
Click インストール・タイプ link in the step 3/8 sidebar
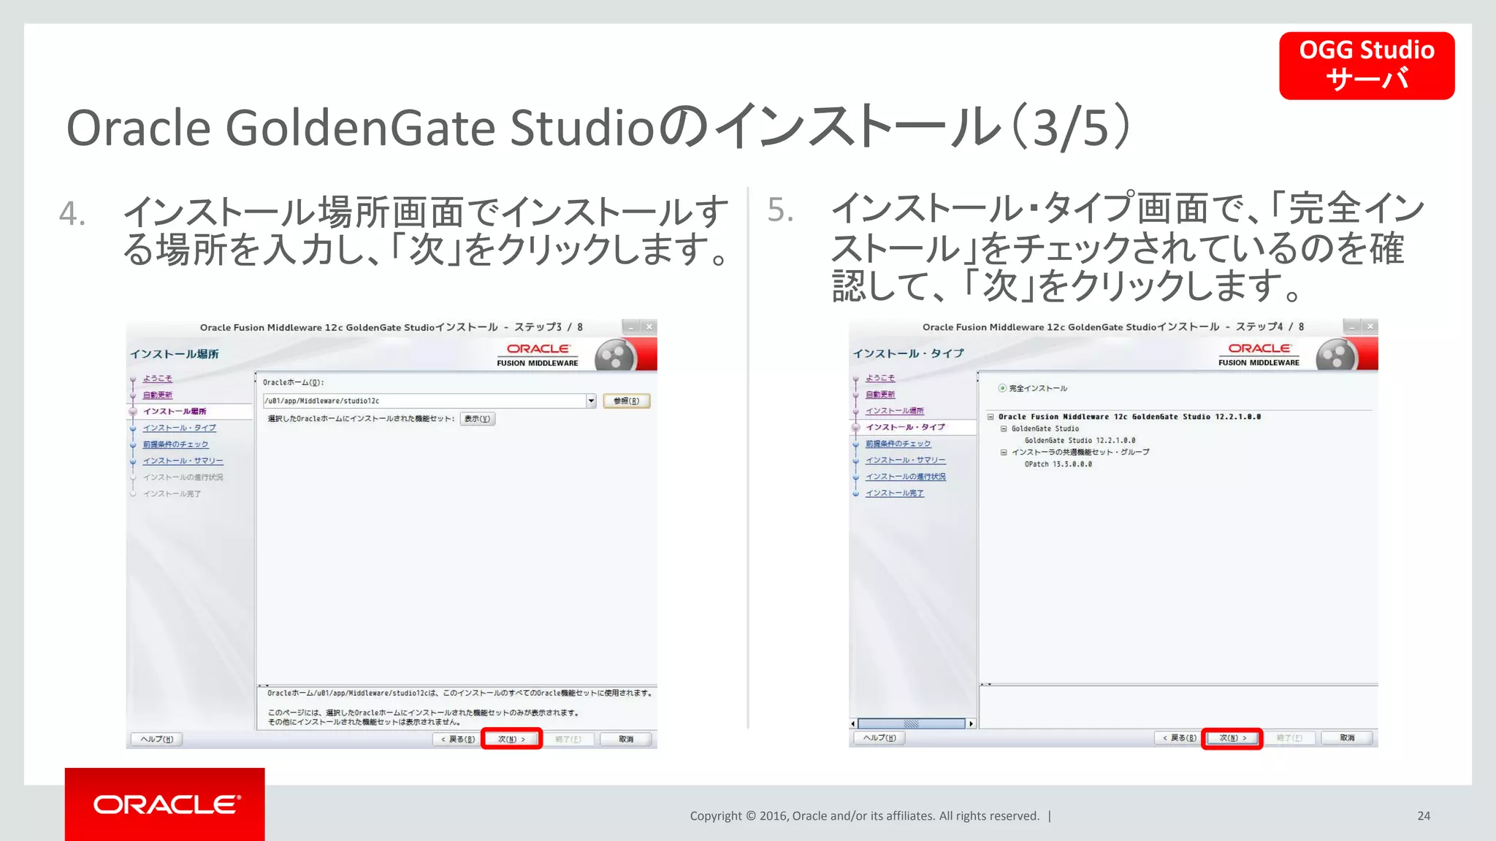(x=179, y=428)
